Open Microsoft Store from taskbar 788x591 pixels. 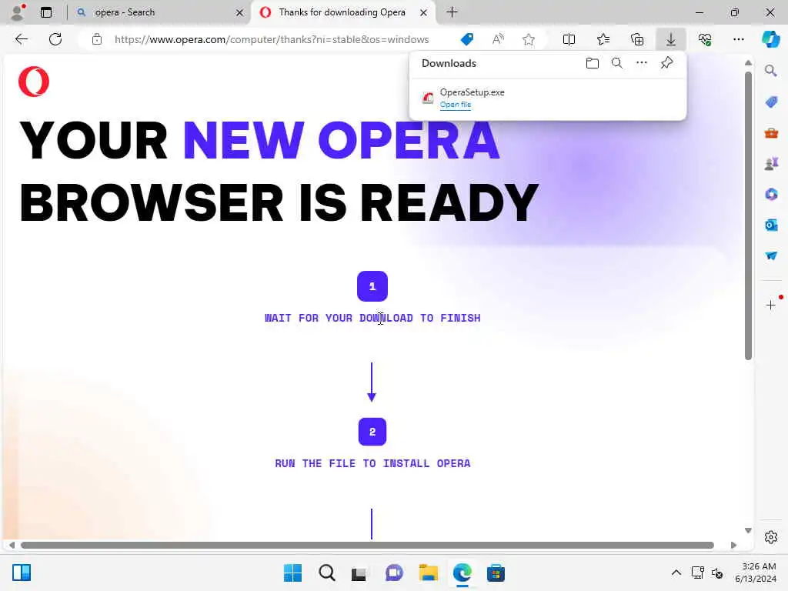click(x=496, y=573)
